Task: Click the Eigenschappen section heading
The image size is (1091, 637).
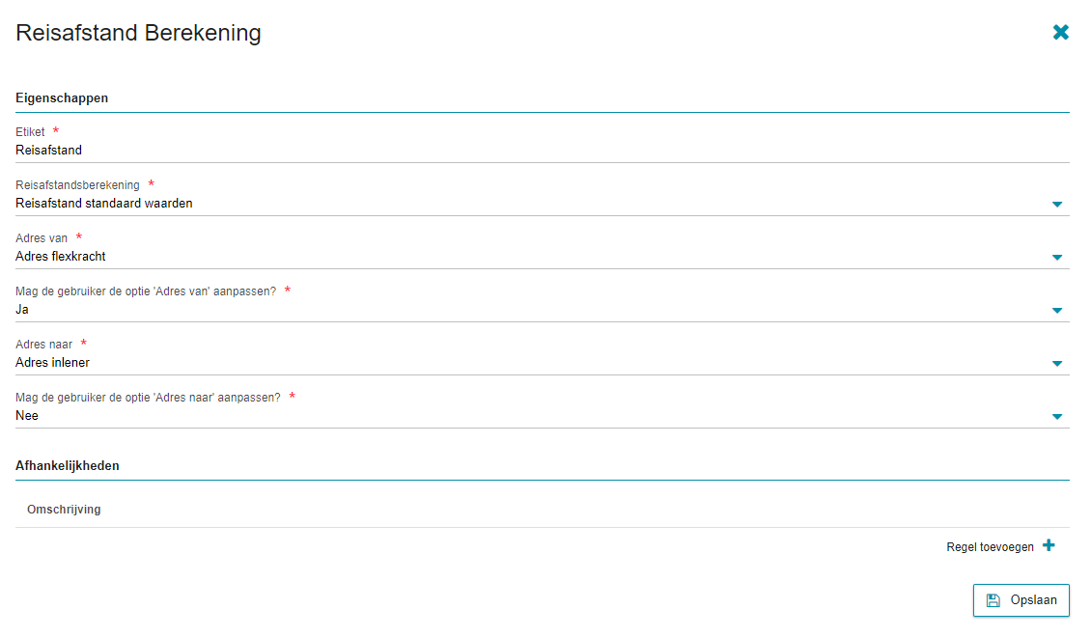Action: [x=62, y=98]
